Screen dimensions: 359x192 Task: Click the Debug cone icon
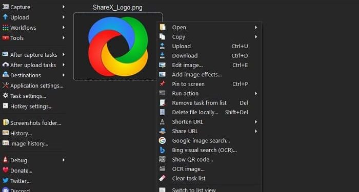[x=6, y=160]
